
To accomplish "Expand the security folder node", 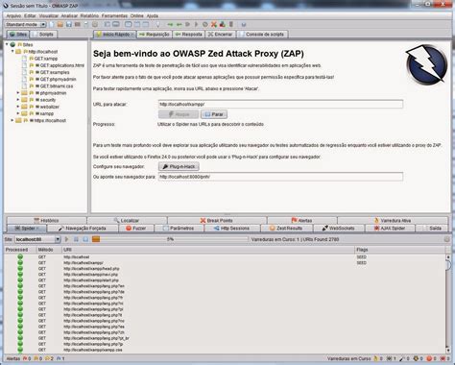I will [x=18, y=100].
